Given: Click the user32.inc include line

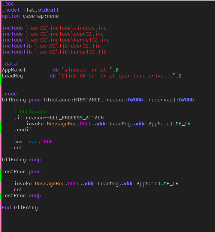Looking at the screenshot, I should point(53,34).
